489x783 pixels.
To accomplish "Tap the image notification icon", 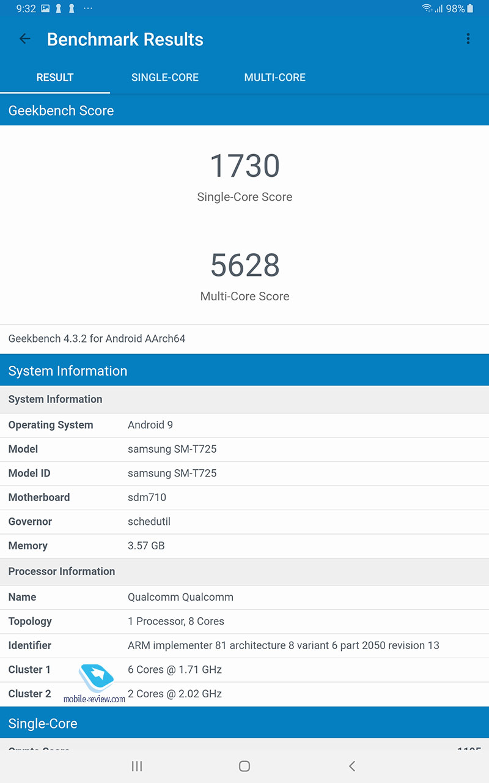I will pyautogui.click(x=45, y=9).
